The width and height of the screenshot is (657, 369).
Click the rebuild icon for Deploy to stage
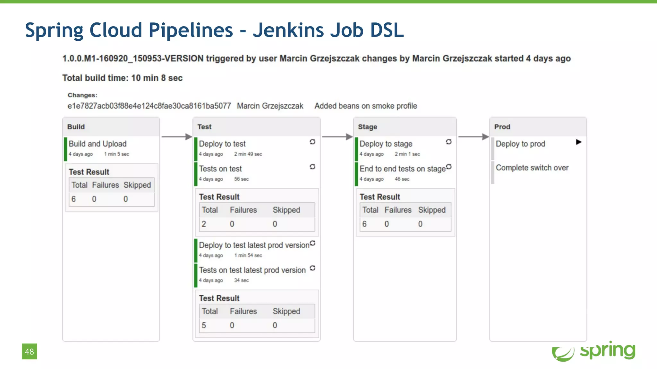coord(449,142)
